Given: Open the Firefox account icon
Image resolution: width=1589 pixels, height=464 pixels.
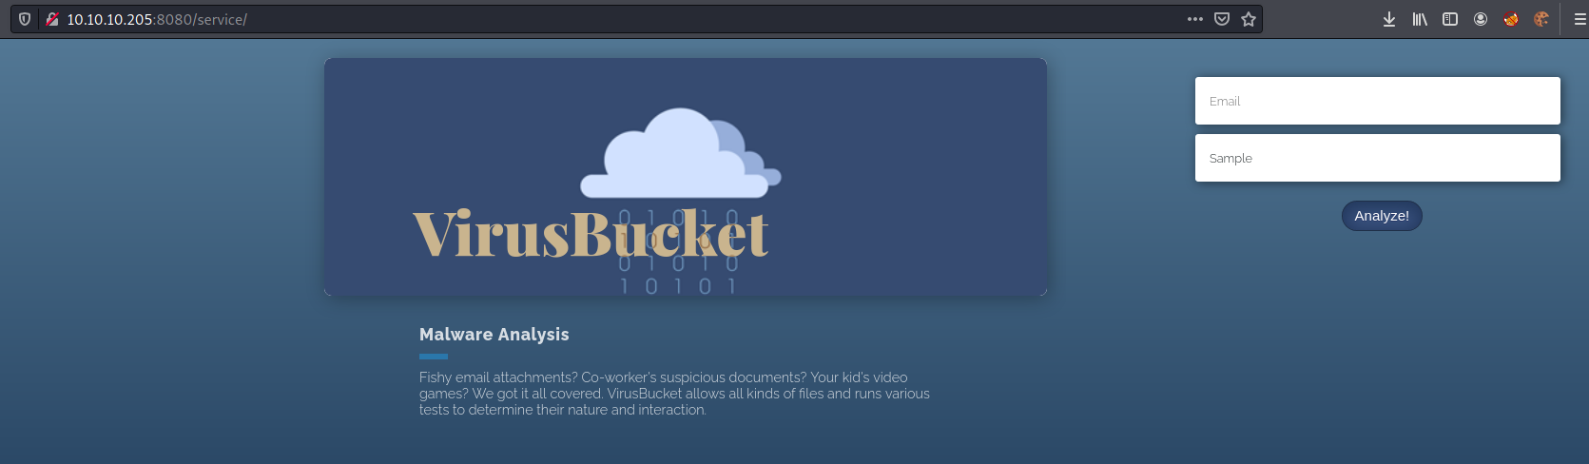Looking at the screenshot, I should pyautogui.click(x=1481, y=19).
